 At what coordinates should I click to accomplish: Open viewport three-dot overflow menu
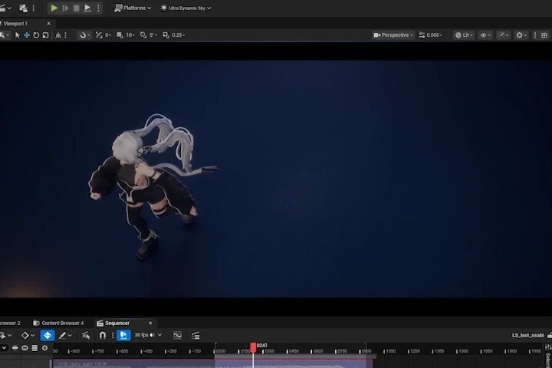(535, 35)
